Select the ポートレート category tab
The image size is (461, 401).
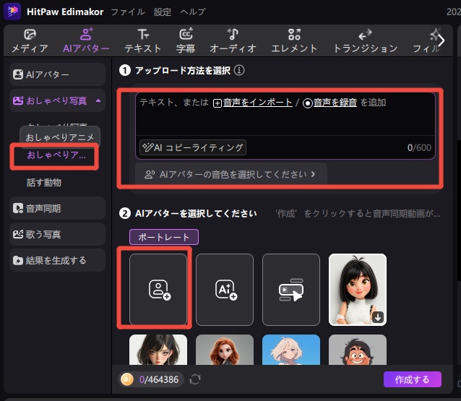(164, 237)
